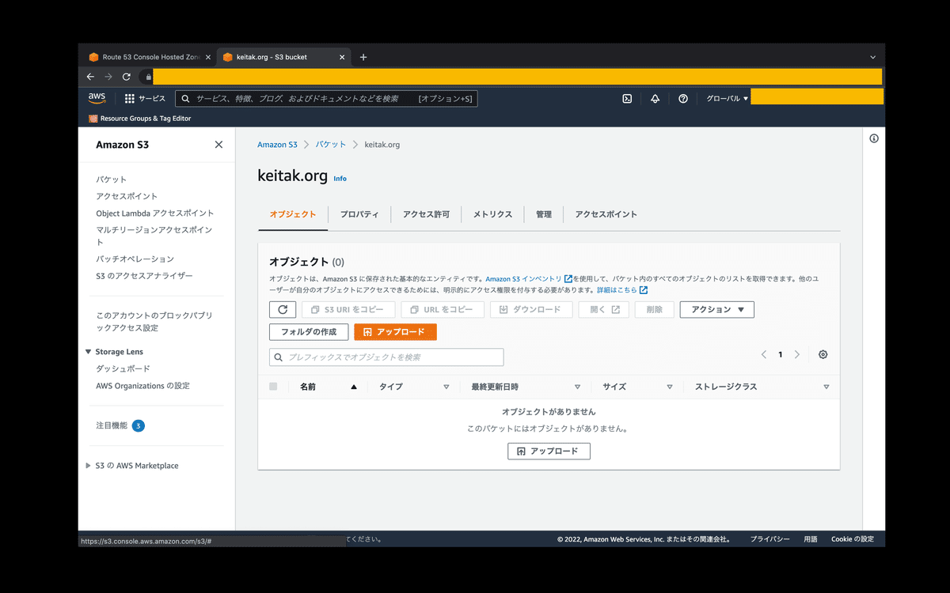This screenshot has height=593, width=950.
Task: Go forward in the browser
Action: pos(108,77)
